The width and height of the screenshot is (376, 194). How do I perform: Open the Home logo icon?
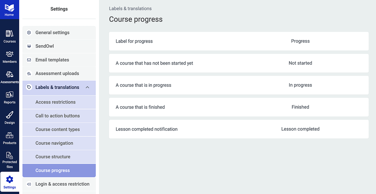[x=9, y=8]
